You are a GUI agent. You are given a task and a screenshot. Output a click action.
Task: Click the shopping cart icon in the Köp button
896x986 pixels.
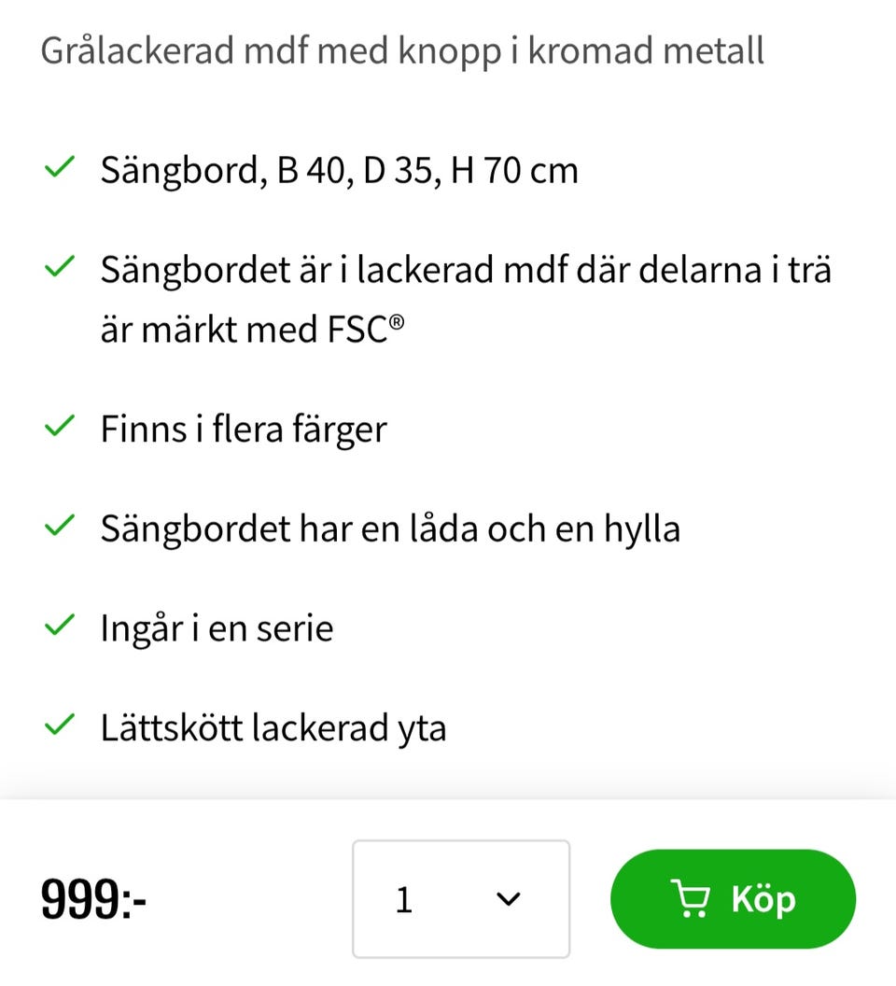[690, 899]
